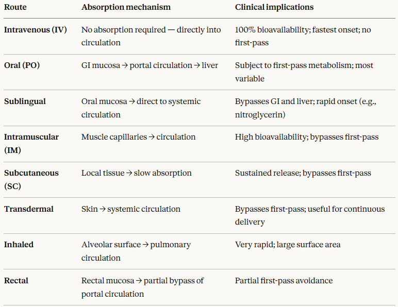Click 'Very rapid; large surface area' text
Image resolution: width=398 pixels, height=307 pixels.
[288, 245]
